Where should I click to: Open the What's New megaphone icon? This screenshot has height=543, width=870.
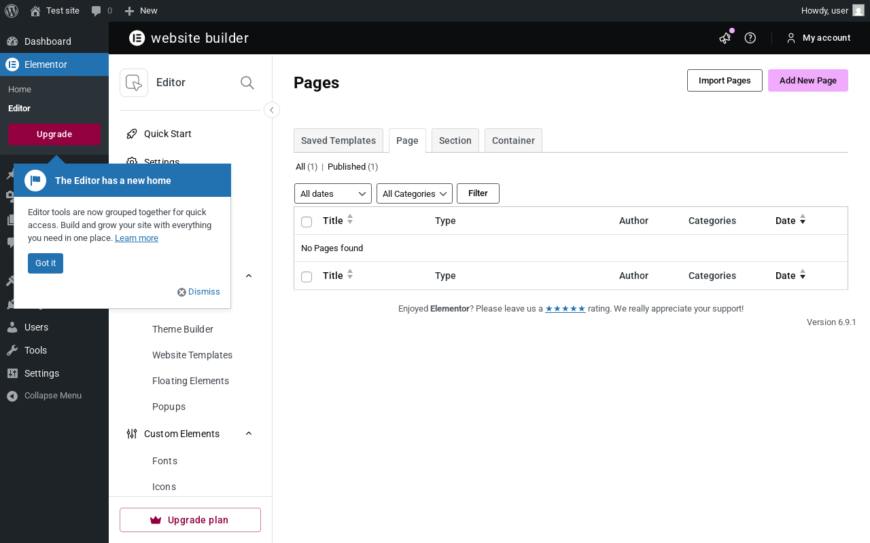coord(725,38)
